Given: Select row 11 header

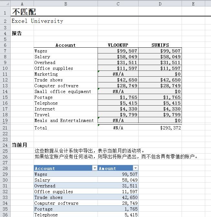Looking at the screenshot, I should (5, 74).
